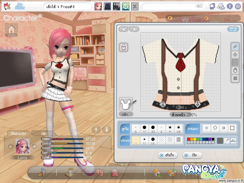The height and width of the screenshot is (183, 244).
Task: Click the My Room logo
Action: [20, 6]
